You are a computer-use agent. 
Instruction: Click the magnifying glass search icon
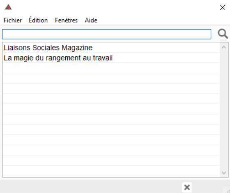click(x=223, y=34)
